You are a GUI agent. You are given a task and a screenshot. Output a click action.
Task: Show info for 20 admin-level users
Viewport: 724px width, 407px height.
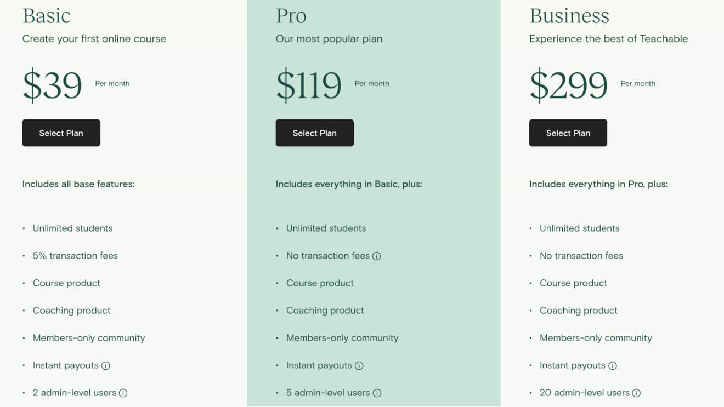(636, 393)
